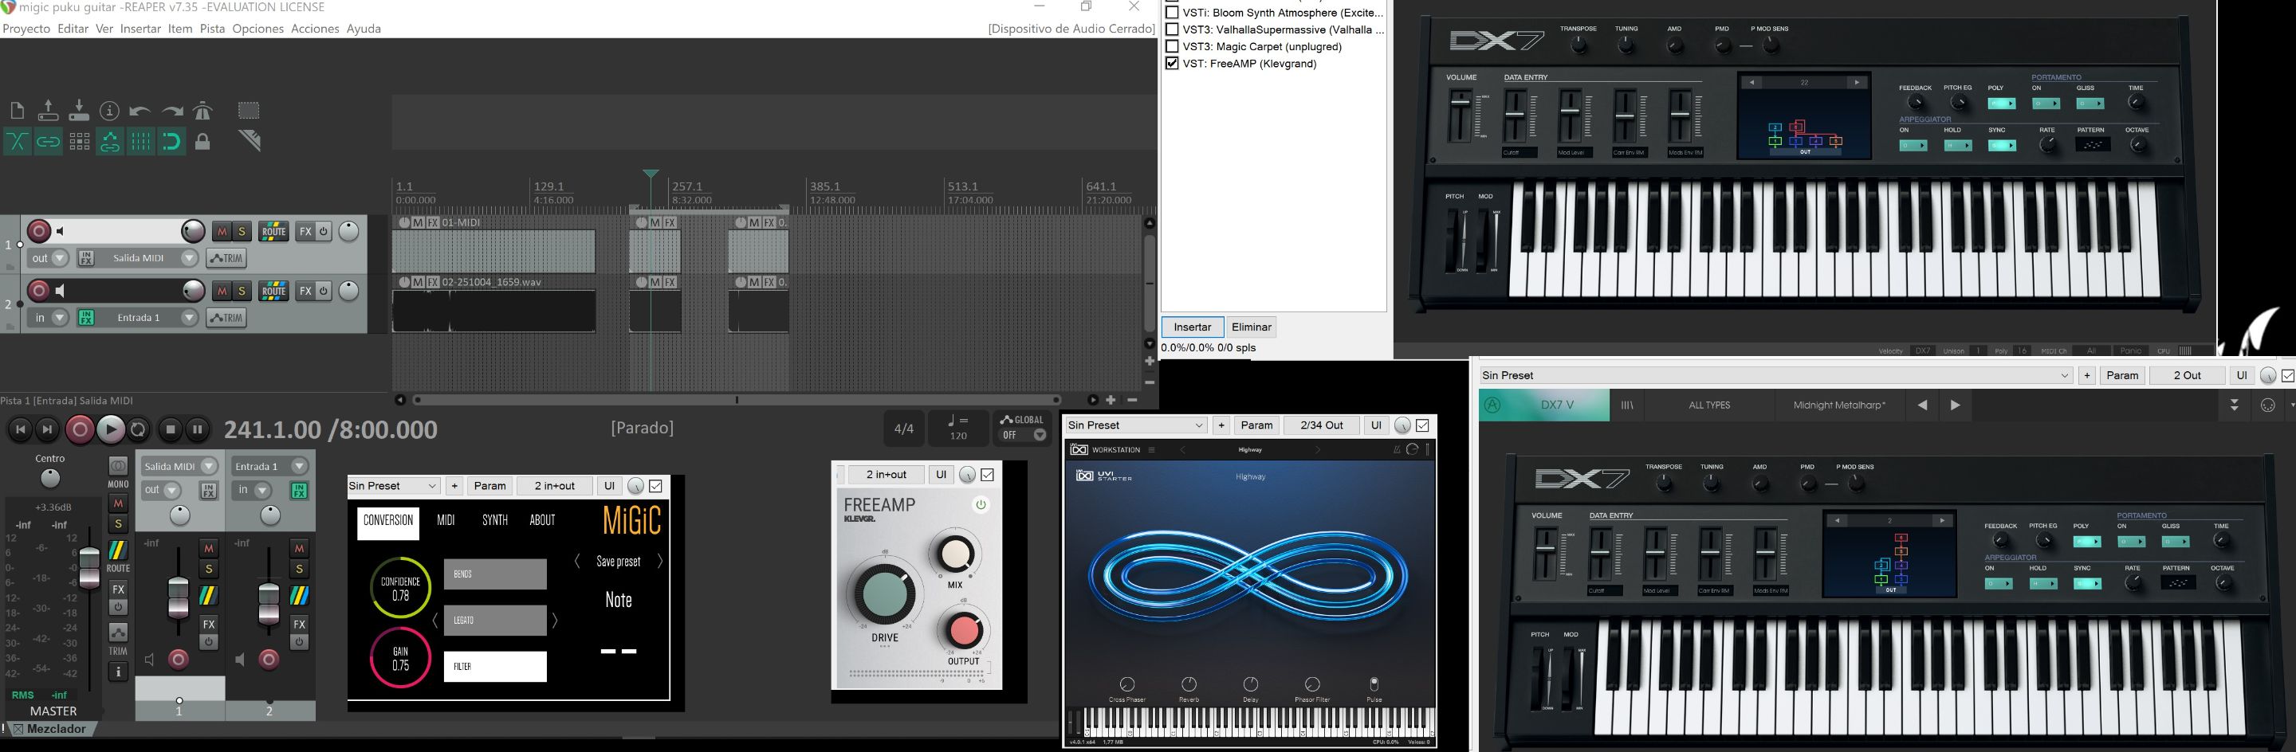Check the Magic Carpet (unplugred) checkbox
This screenshot has width=2296, height=752.
(1172, 46)
